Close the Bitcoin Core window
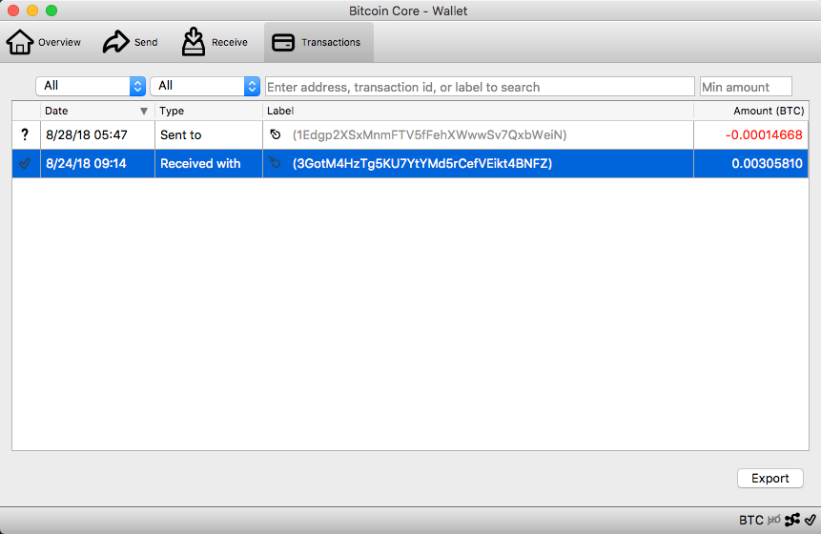Viewport: 821px width, 534px height. (x=13, y=10)
